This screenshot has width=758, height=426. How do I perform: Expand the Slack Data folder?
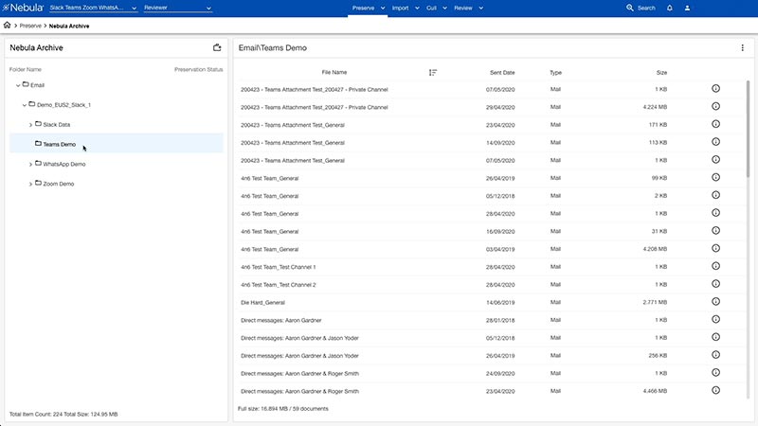pos(30,125)
